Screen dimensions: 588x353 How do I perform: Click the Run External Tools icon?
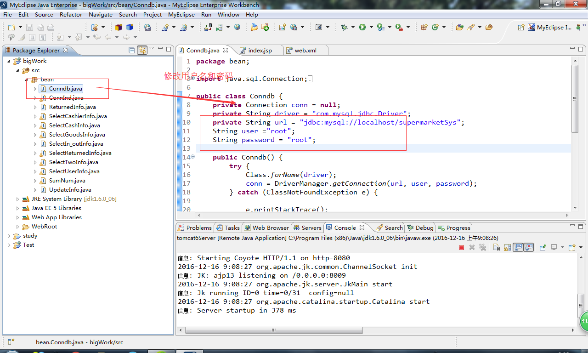point(399,27)
